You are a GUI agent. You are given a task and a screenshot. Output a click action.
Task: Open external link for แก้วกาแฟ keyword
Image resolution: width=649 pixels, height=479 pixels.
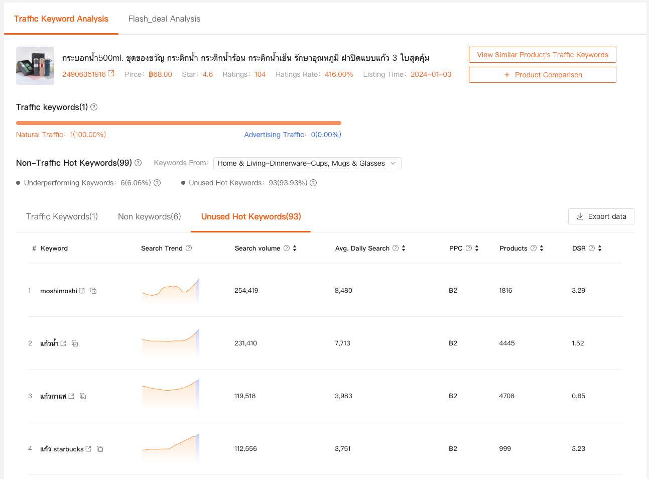tap(71, 396)
